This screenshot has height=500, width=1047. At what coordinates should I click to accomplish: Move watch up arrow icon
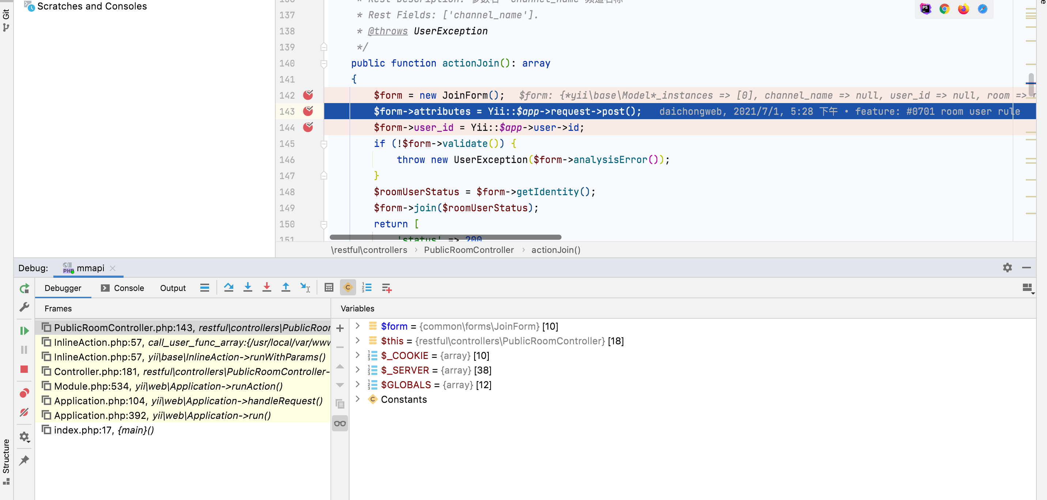click(340, 366)
